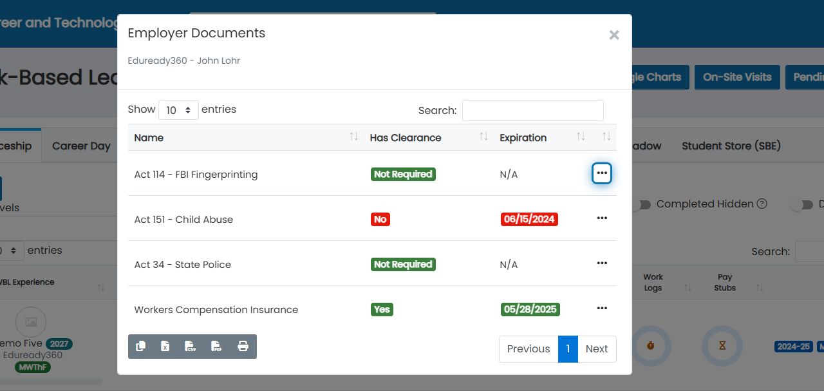Export Employer Documents as CSV
Viewport: 824px width, 391px height.
coord(190,347)
